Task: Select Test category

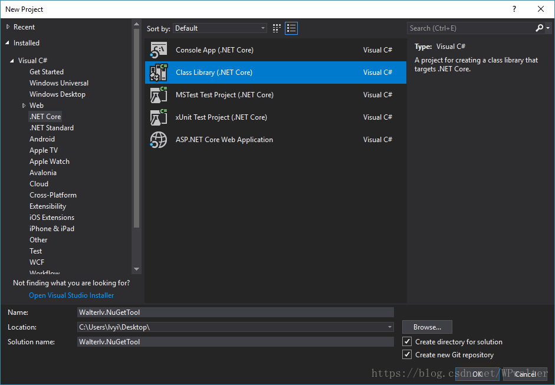Action: (x=36, y=251)
